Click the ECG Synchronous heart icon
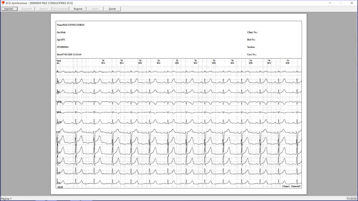 [x=3, y=3]
